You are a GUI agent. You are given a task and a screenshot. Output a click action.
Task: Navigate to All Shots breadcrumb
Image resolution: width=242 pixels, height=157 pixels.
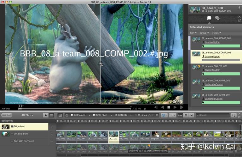click(121, 115)
